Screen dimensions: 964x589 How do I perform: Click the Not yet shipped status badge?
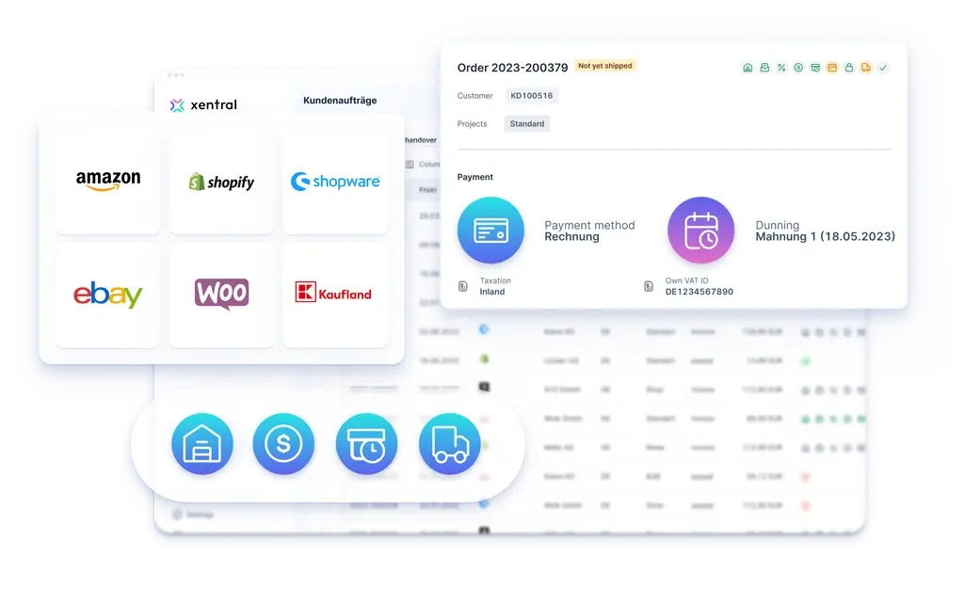tap(605, 66)
